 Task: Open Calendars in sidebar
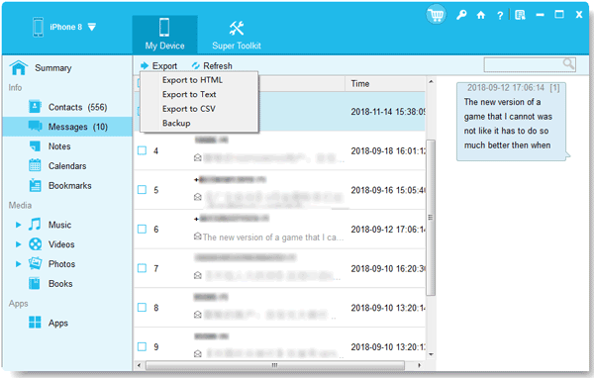(x=67, y=166)
